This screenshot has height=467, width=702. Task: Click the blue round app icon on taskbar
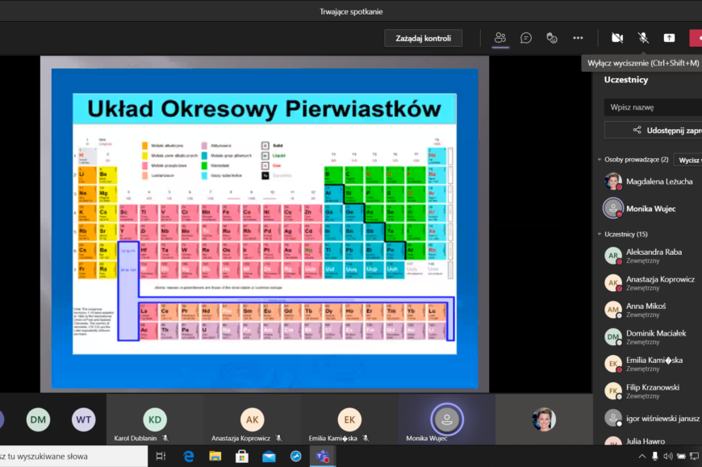pyautogui.click(x=296, y=457)
